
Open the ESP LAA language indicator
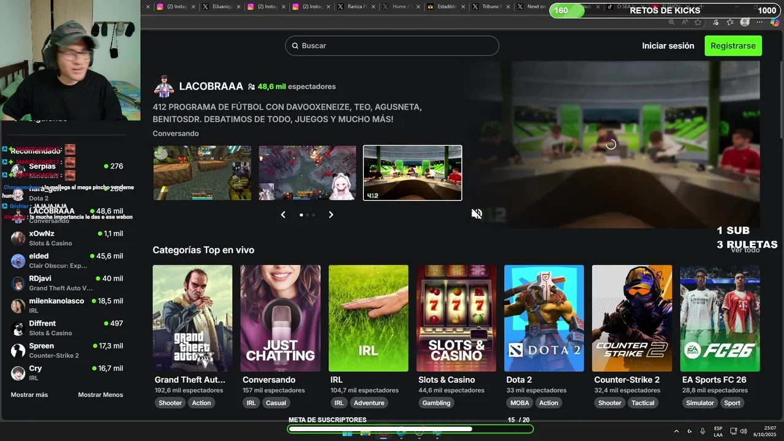click(x=718, y=431)
